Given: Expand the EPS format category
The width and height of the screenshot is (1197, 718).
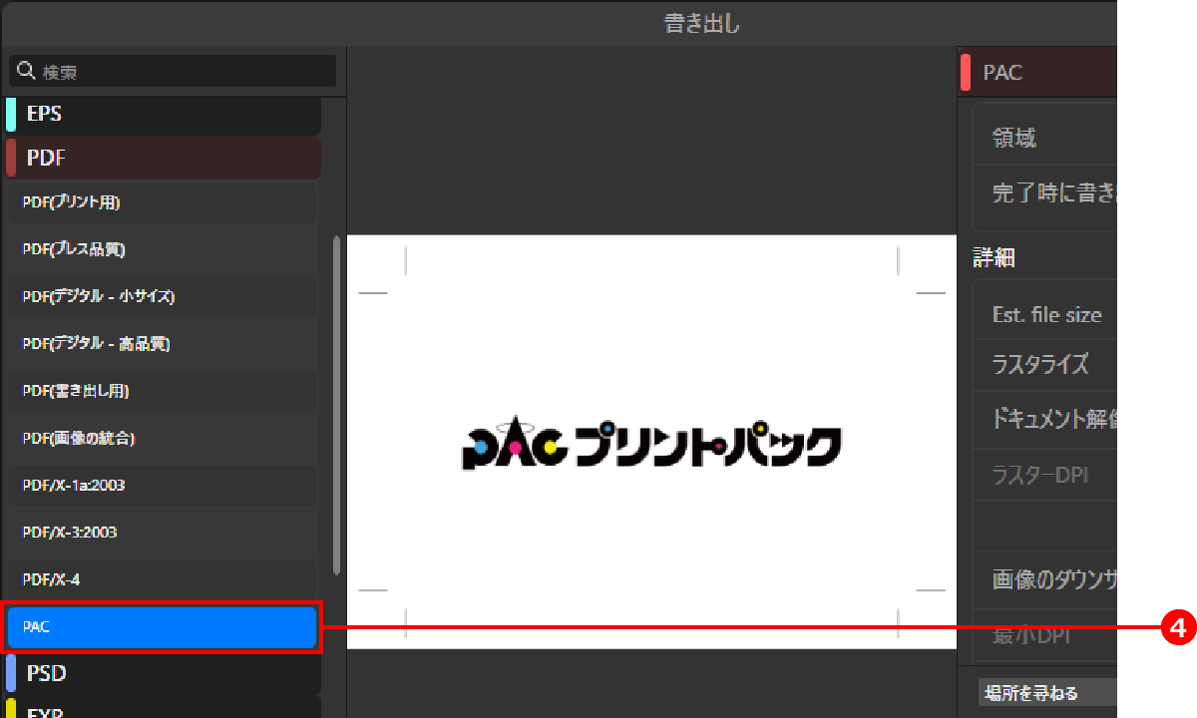Looking at the screenshot, I should pyautogui.click(x=164, y=114).
